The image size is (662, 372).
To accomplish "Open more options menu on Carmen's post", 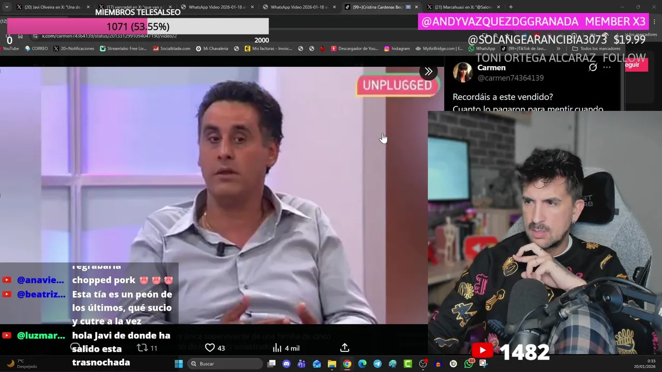I will pos(607,67).
